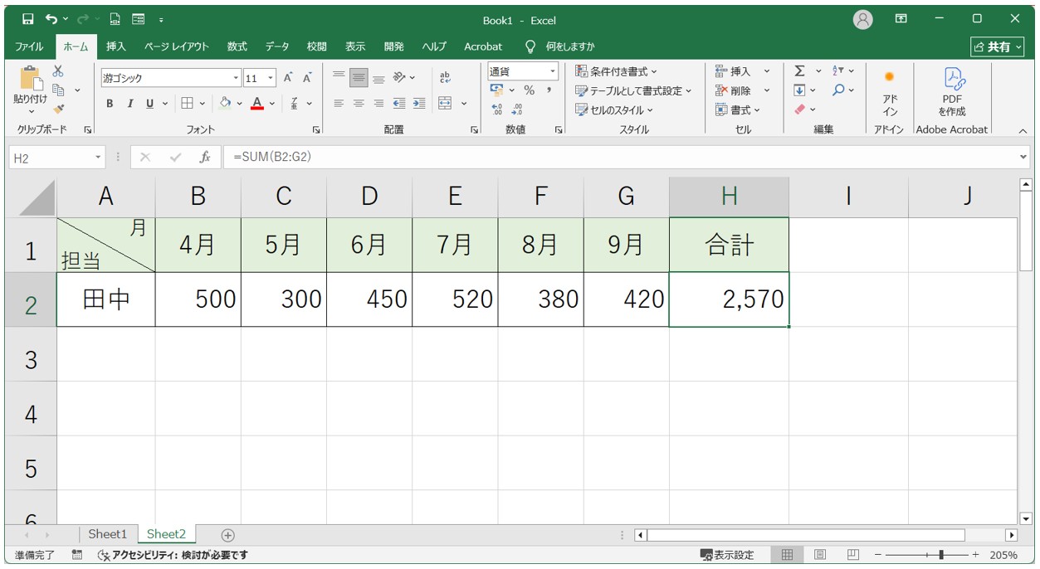The image size is (1040, 569).
Task: Collapse the ribbon with chevron
Action: tap(1022, 130)
